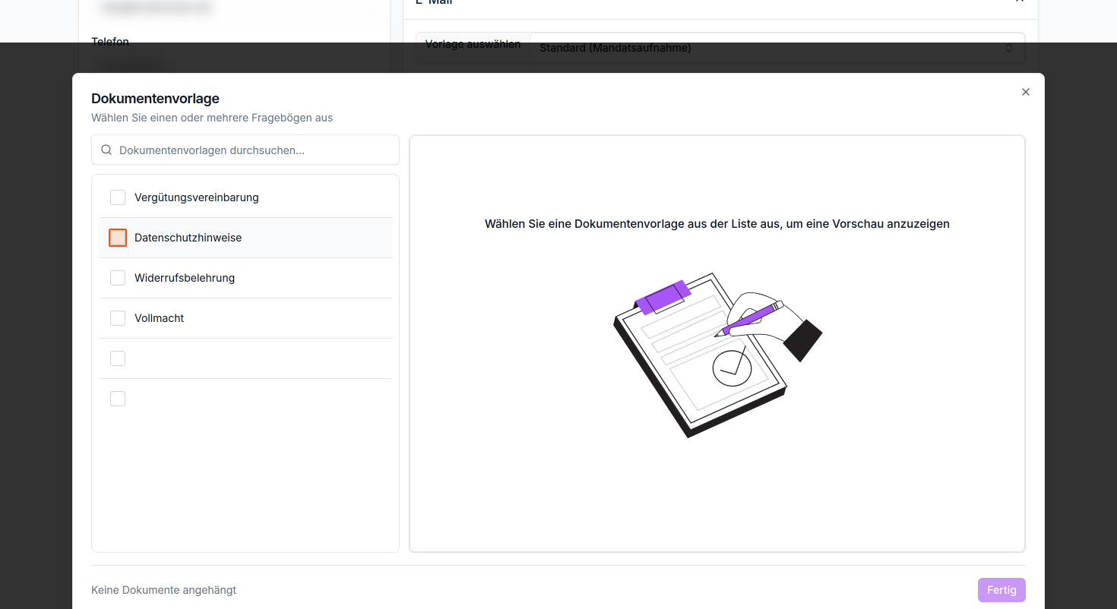Image resolution: width=1117 pixels, height=609 pixels.
Task: Click the Vollmacht row label
Action: tap(160, 318)
